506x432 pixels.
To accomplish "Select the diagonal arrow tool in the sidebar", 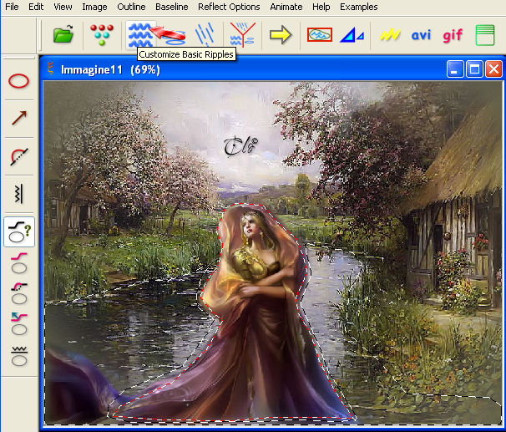I will pos(19,118).
